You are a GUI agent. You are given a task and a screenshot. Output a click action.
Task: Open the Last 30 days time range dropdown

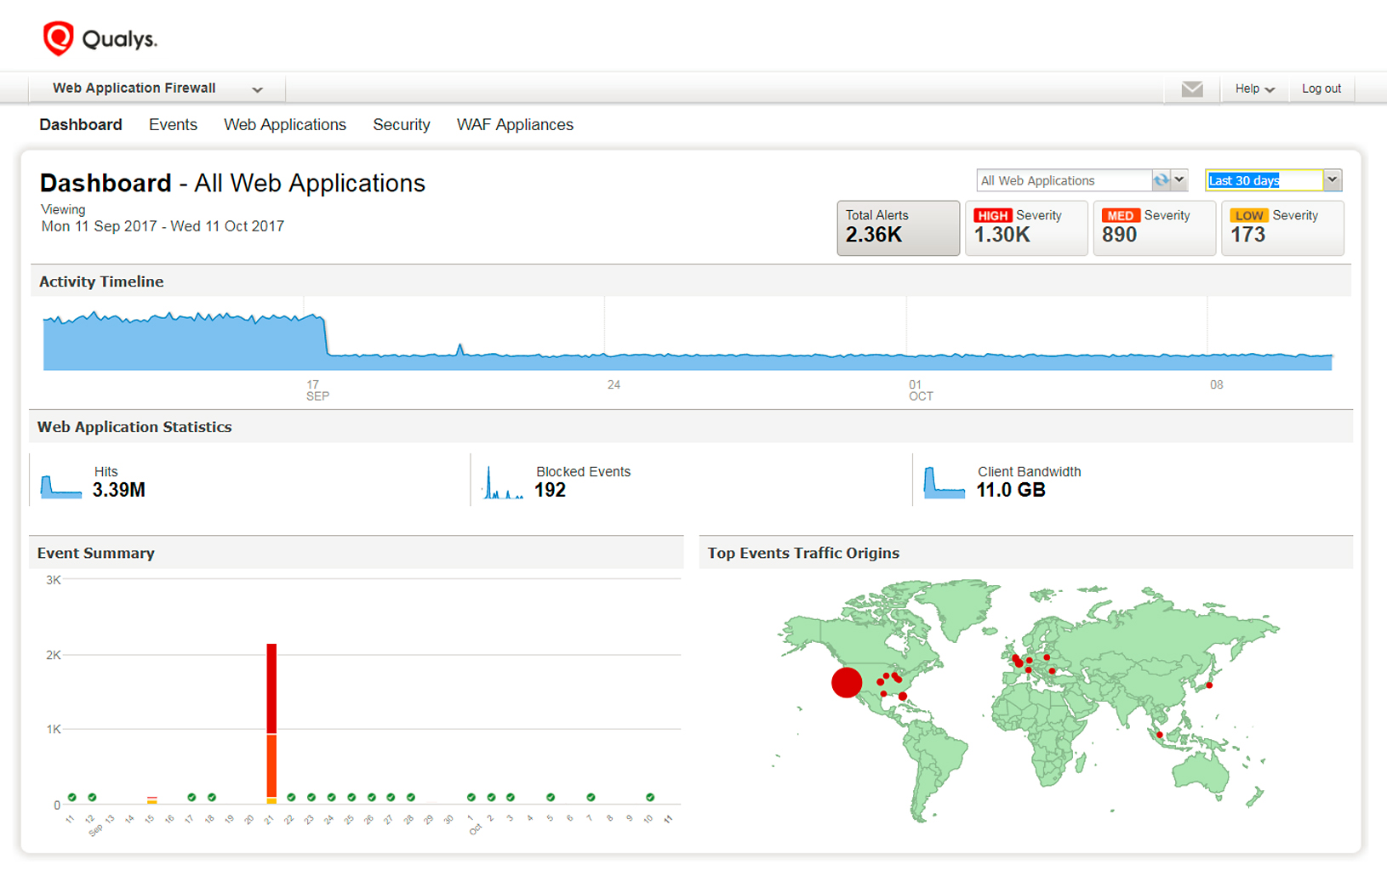tap(1332, 180)
